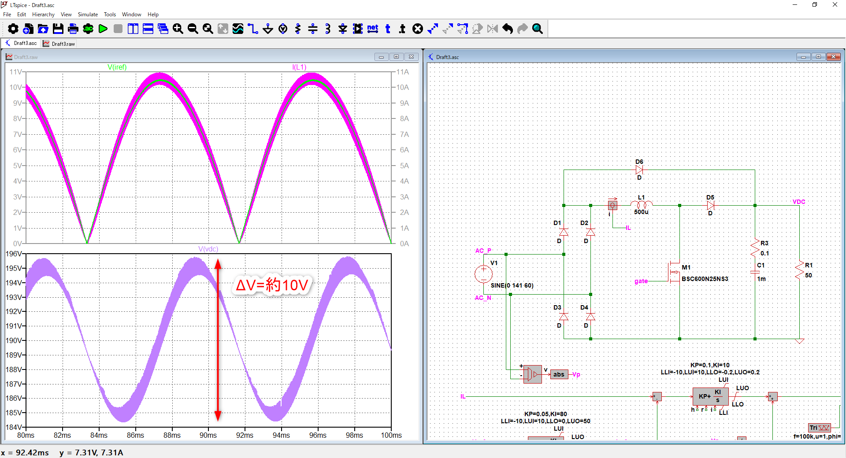Click the Zoom to fit magnifier
This screenshot has height=458, width=846.
coord(208,29)
